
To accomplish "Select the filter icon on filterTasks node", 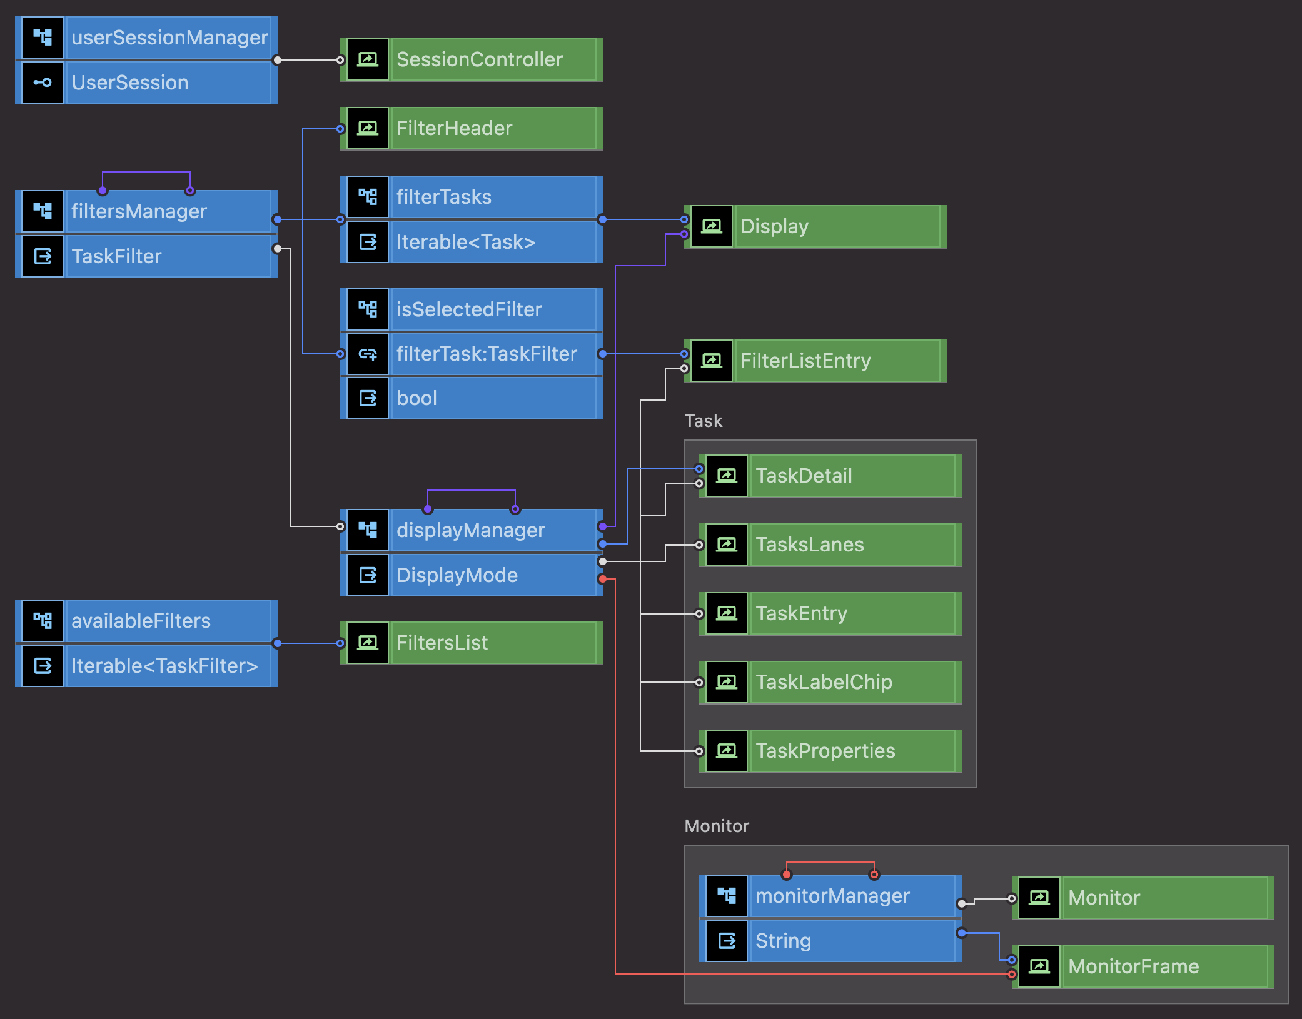I will [x=368, y=196].
